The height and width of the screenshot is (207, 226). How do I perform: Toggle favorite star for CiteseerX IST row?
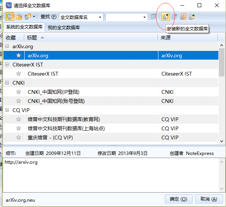pos(19,74)
